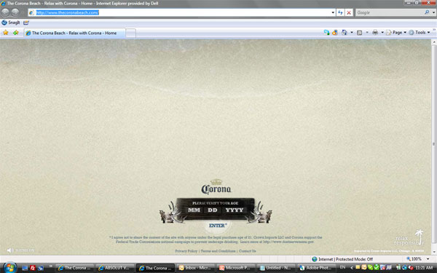The height and width of the screenshot is (273, 437).
Task: Show hidden system tray icons arrow
Action: [x=352, y=268]
